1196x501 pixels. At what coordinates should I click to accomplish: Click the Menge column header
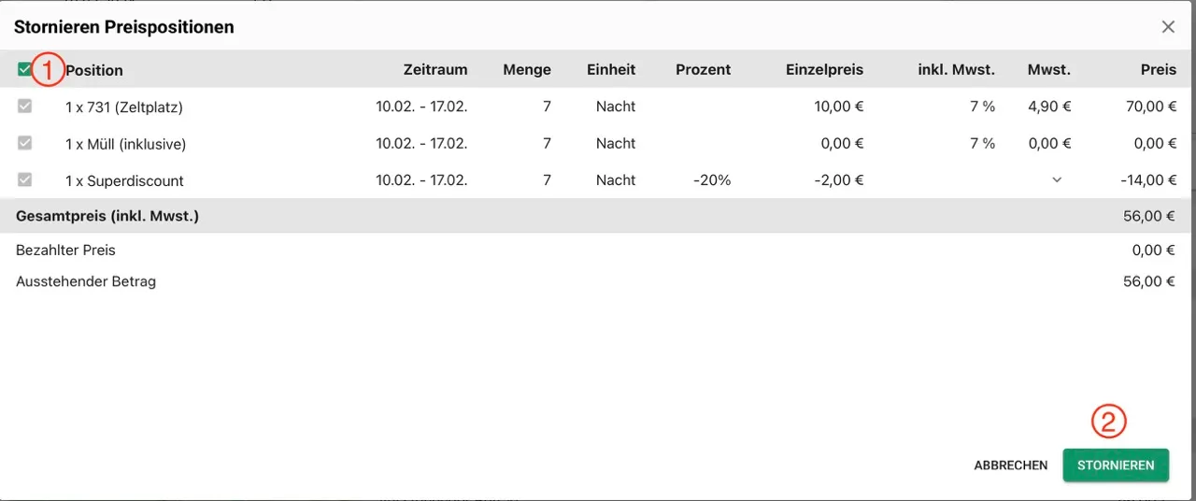(527, 69)
